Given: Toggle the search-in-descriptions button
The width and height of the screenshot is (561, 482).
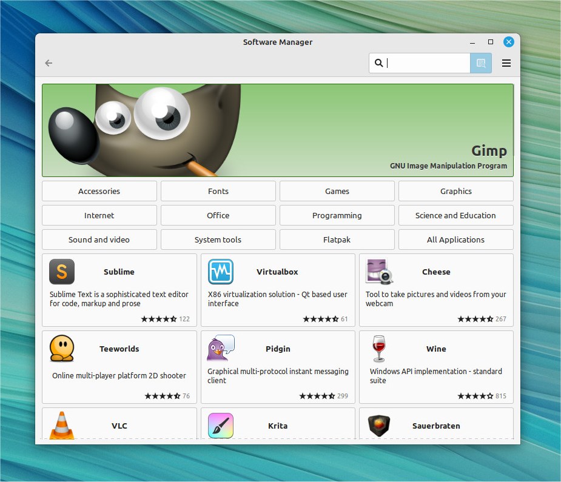Looking at the screenshot, I should click(481, 63).
